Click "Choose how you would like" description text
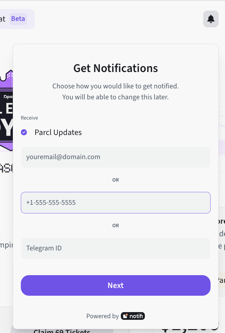This screenshot has width=225, height=333. [115, 86]
